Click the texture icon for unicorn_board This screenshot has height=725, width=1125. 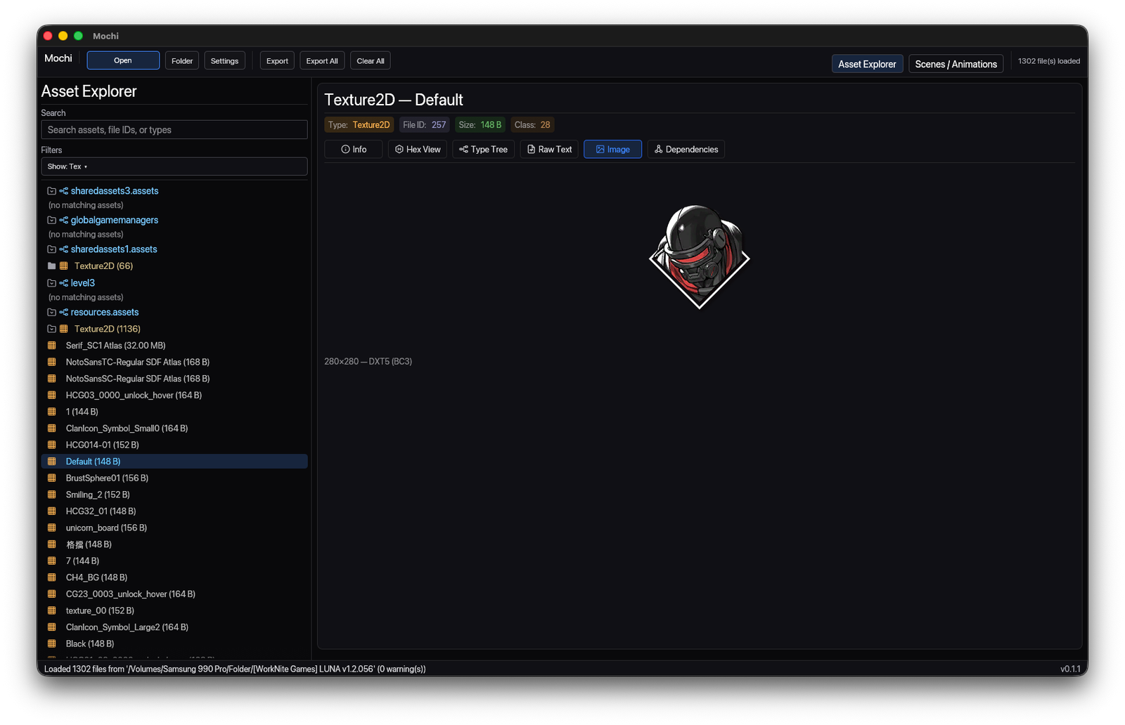click(51, 528)
